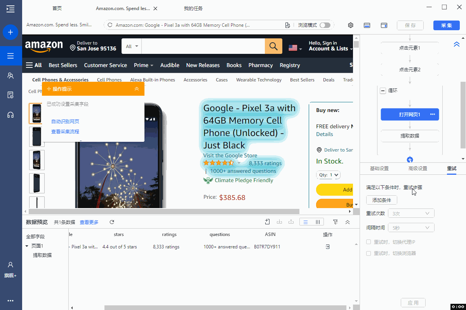Click the 自动识别网页 link
The height and width of the screenshot is (310, 466).
coord(65,122)
